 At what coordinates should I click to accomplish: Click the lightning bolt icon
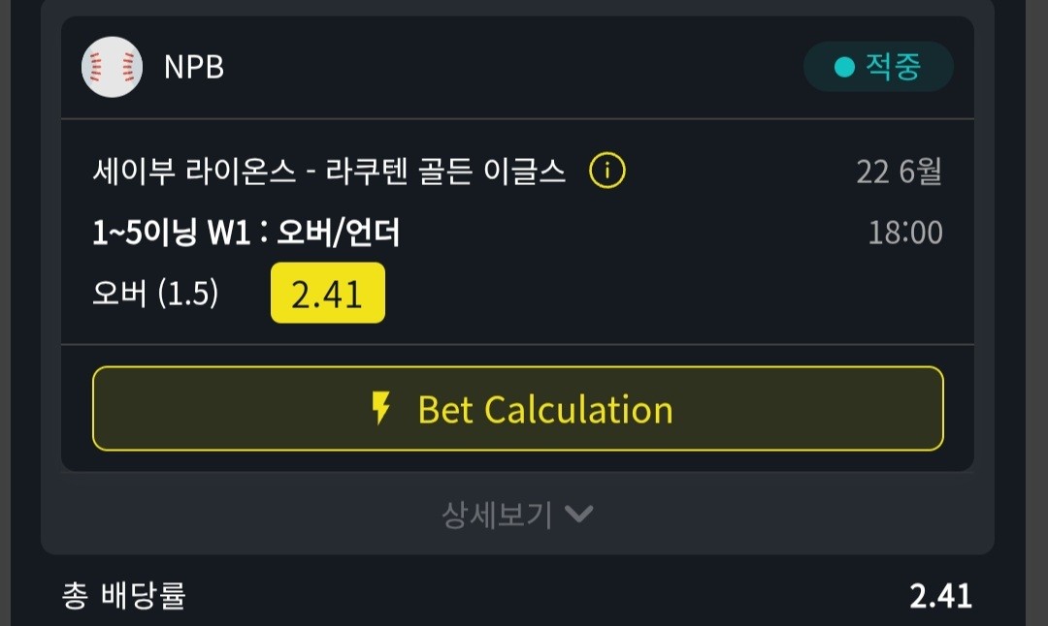pos(381,408)
